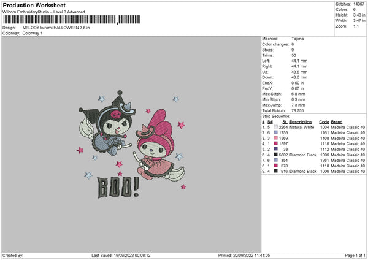Click the My Melody character in the preview
The width and height of the screenshot is (368, 260).
click(160, 145)
